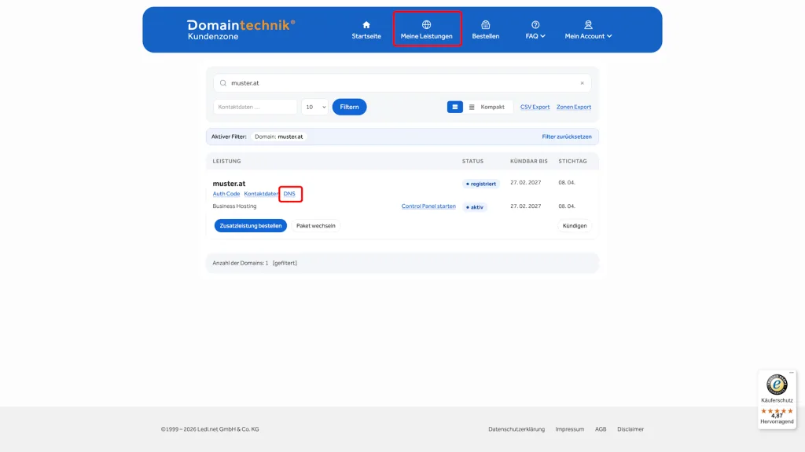The height and width of the screenshot is (452, 805).
Task: Open the AGB footer link
Action: (600, 429)
